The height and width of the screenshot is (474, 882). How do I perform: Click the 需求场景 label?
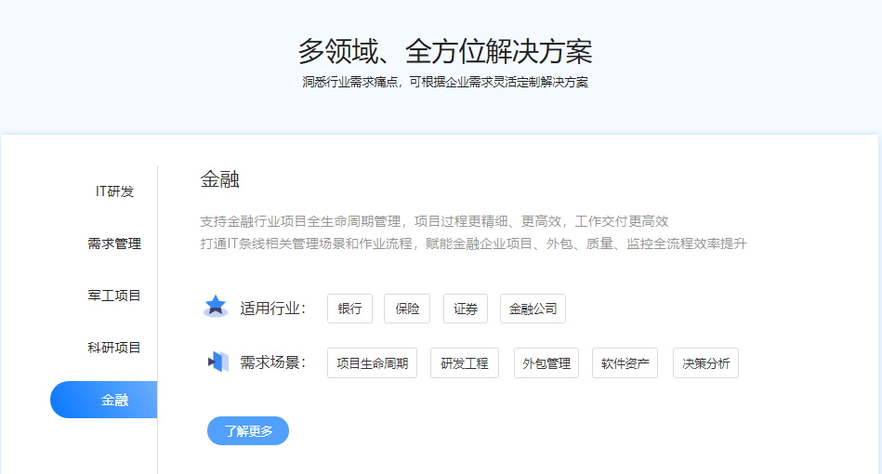(x=273, y=362)
